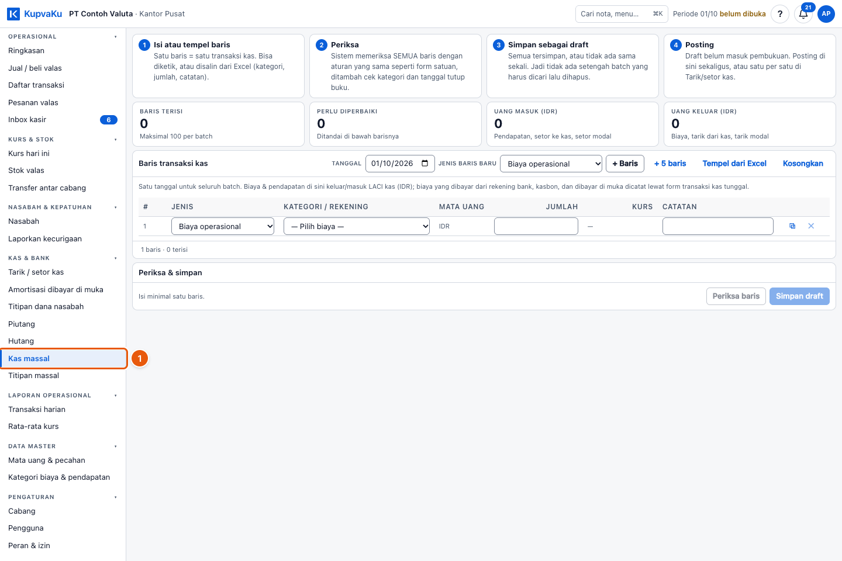Collapse the PENGATURAN section
The width and height of the screenshot is (842, 561).
116,497
